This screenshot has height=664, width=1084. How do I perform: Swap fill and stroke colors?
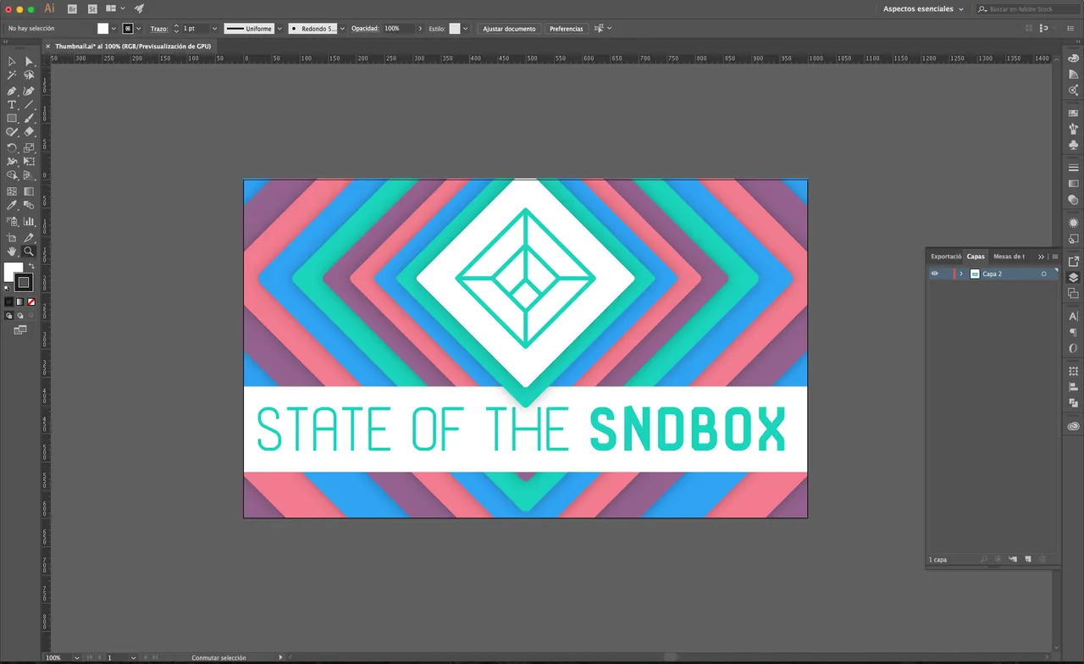(32, 266)
